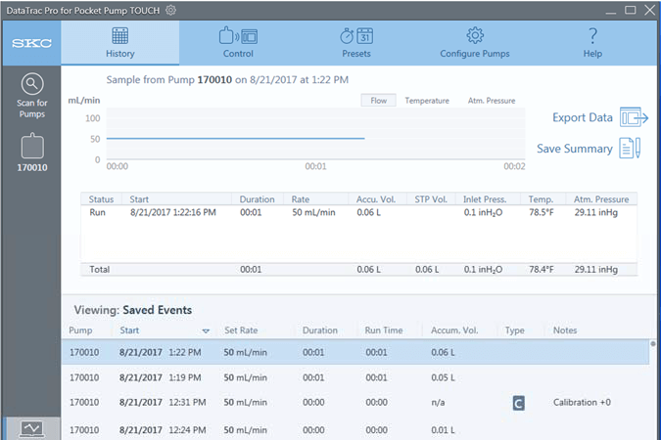This screenshot has width=661, height=440.
Task: Select saved event at 12:24 PM
Action: (355, 429)
